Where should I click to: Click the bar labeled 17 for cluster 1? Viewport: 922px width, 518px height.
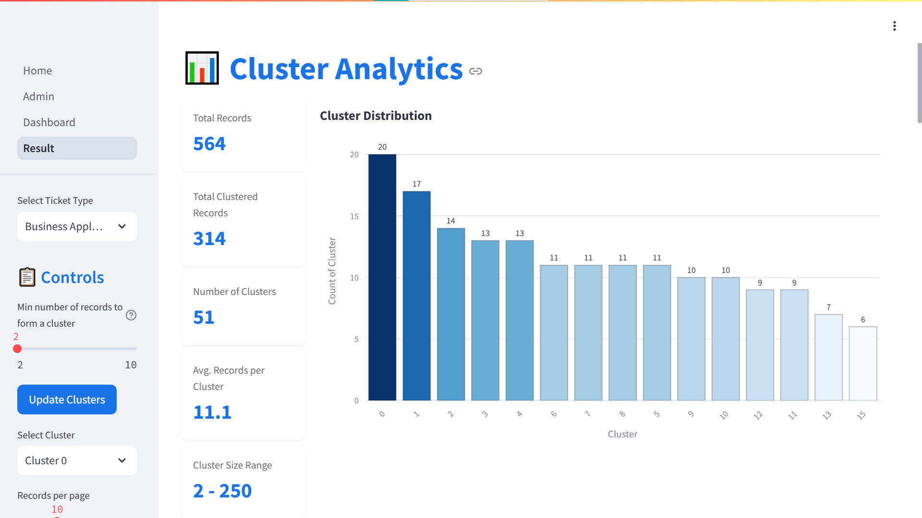(x=416, y=295)
